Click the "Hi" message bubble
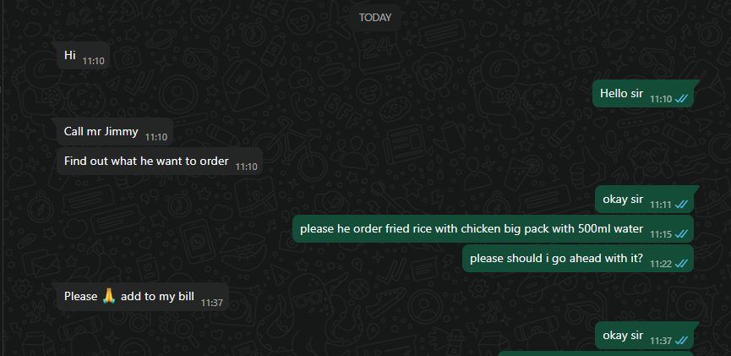Image resolution: width=731 pixels, height=356 pixels. [83, 56]
